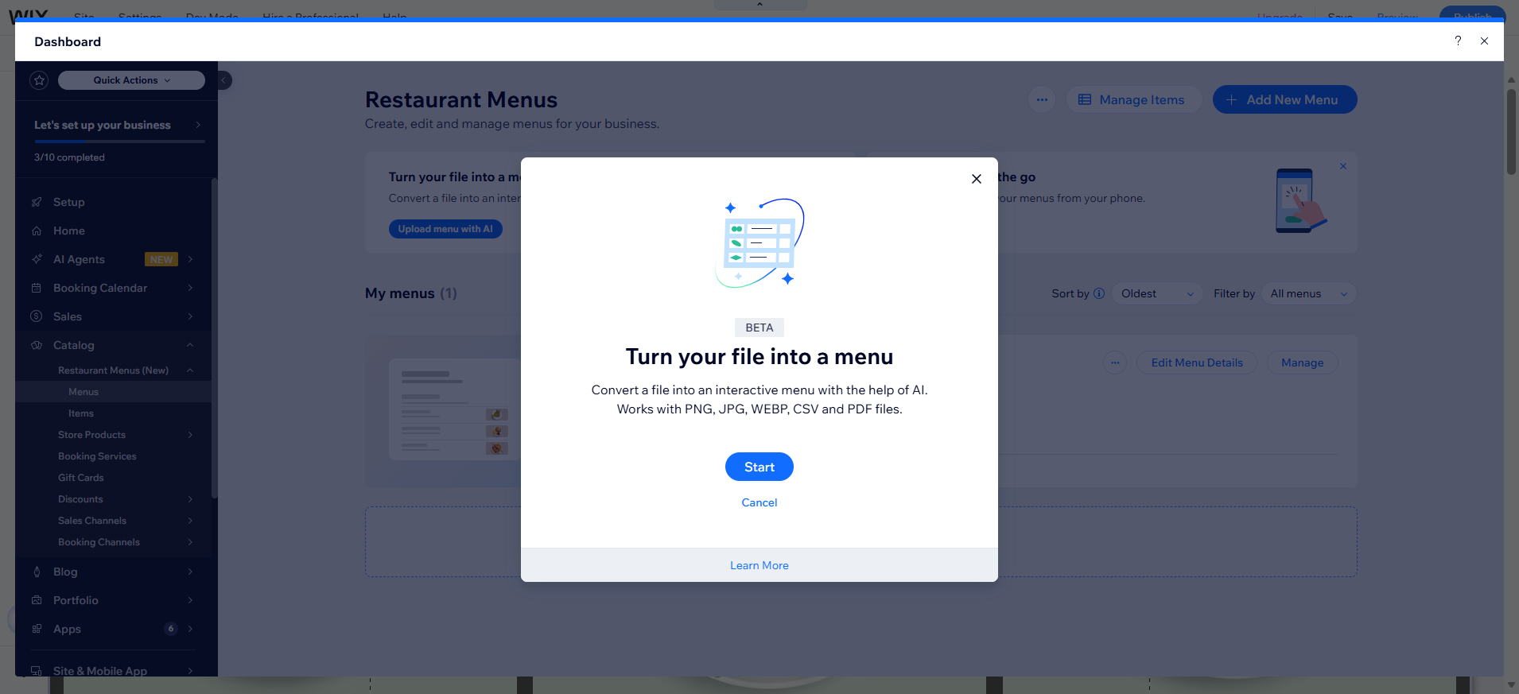
Task: Open the Quick Actions dropdown
Action: pyautogui.click(x=131, y=80)
